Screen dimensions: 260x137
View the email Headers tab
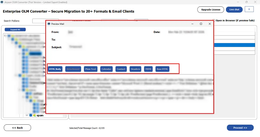[x=135, y=69]
